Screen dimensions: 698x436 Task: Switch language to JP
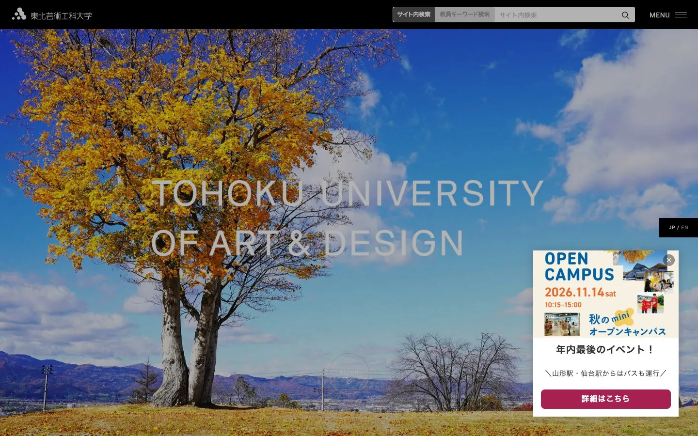pos(672,228)
